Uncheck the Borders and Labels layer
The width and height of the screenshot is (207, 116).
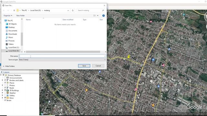(5, 80)
